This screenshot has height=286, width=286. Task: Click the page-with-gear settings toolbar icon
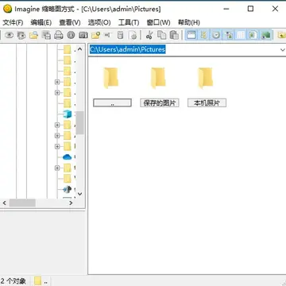(133, 35)
